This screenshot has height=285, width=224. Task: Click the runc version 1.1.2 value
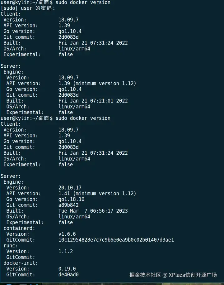pyautogui.click(x=66, y=251)
